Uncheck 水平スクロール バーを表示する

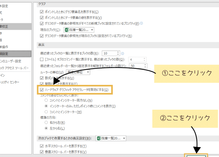click(42, 146)
